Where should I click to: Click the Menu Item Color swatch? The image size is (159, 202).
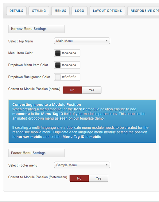tap(58, 53)
